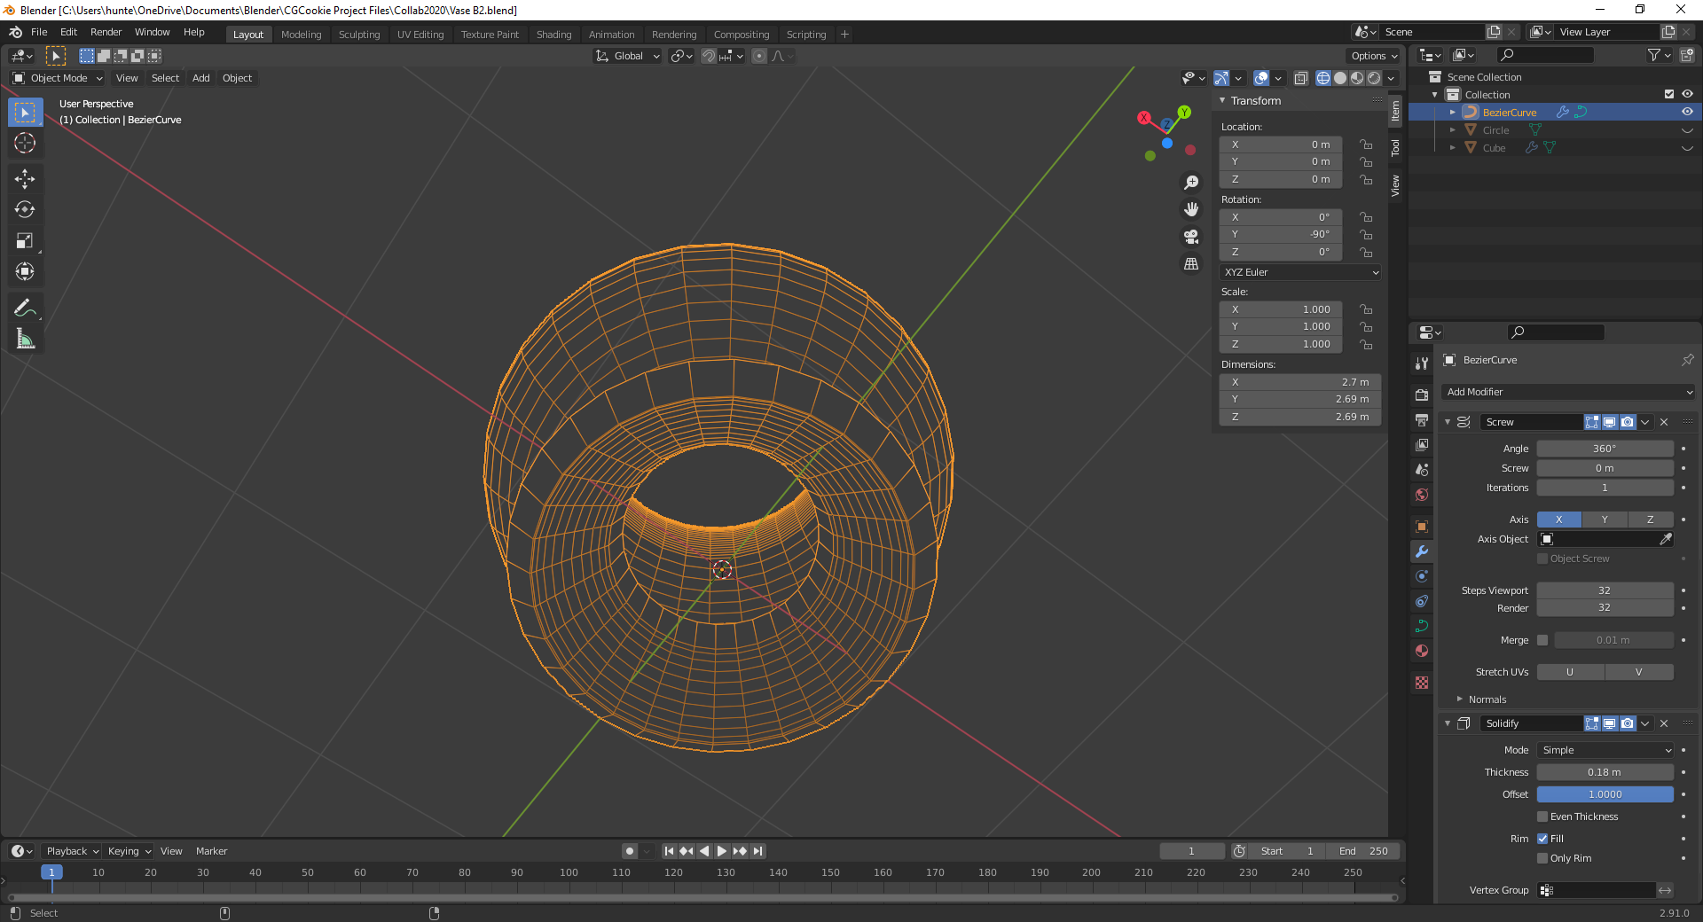
Task: Set Screw axis to Y
Action: [x=1605, y=520]
